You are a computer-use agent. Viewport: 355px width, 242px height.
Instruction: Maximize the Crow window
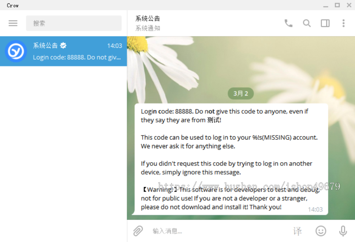pyautogui.click(x=337, y=5)
